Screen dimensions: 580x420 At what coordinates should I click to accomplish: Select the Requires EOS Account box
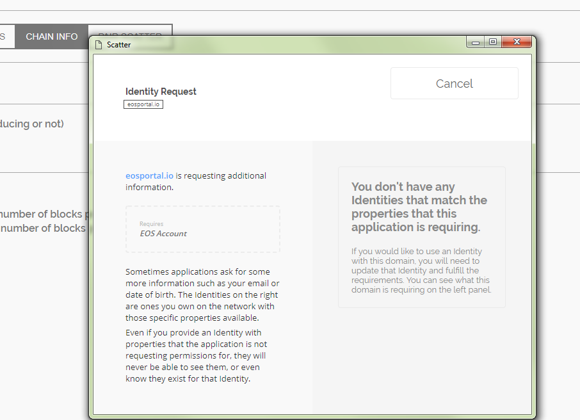click(x=203, y=229)
